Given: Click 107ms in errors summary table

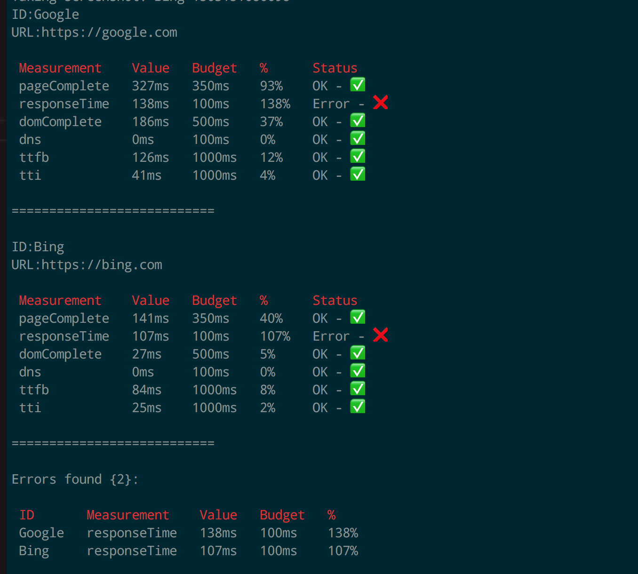Looking at the screenshot, I should point(218,551).
